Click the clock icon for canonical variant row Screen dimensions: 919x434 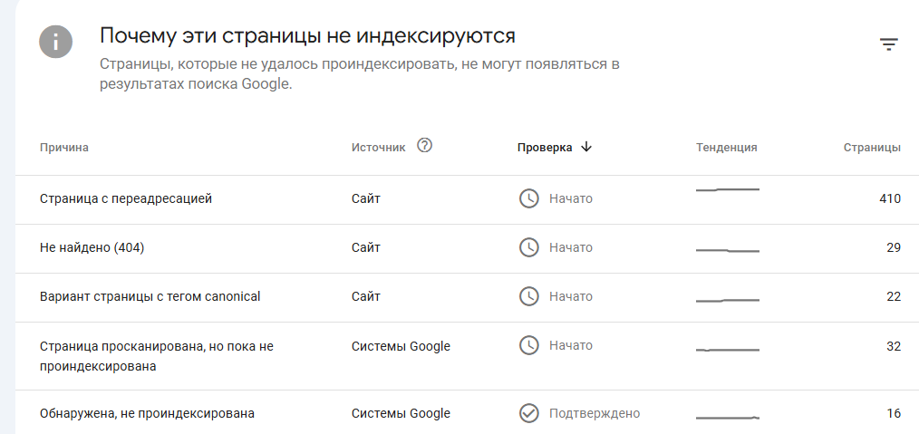click(x=529, y=296)
